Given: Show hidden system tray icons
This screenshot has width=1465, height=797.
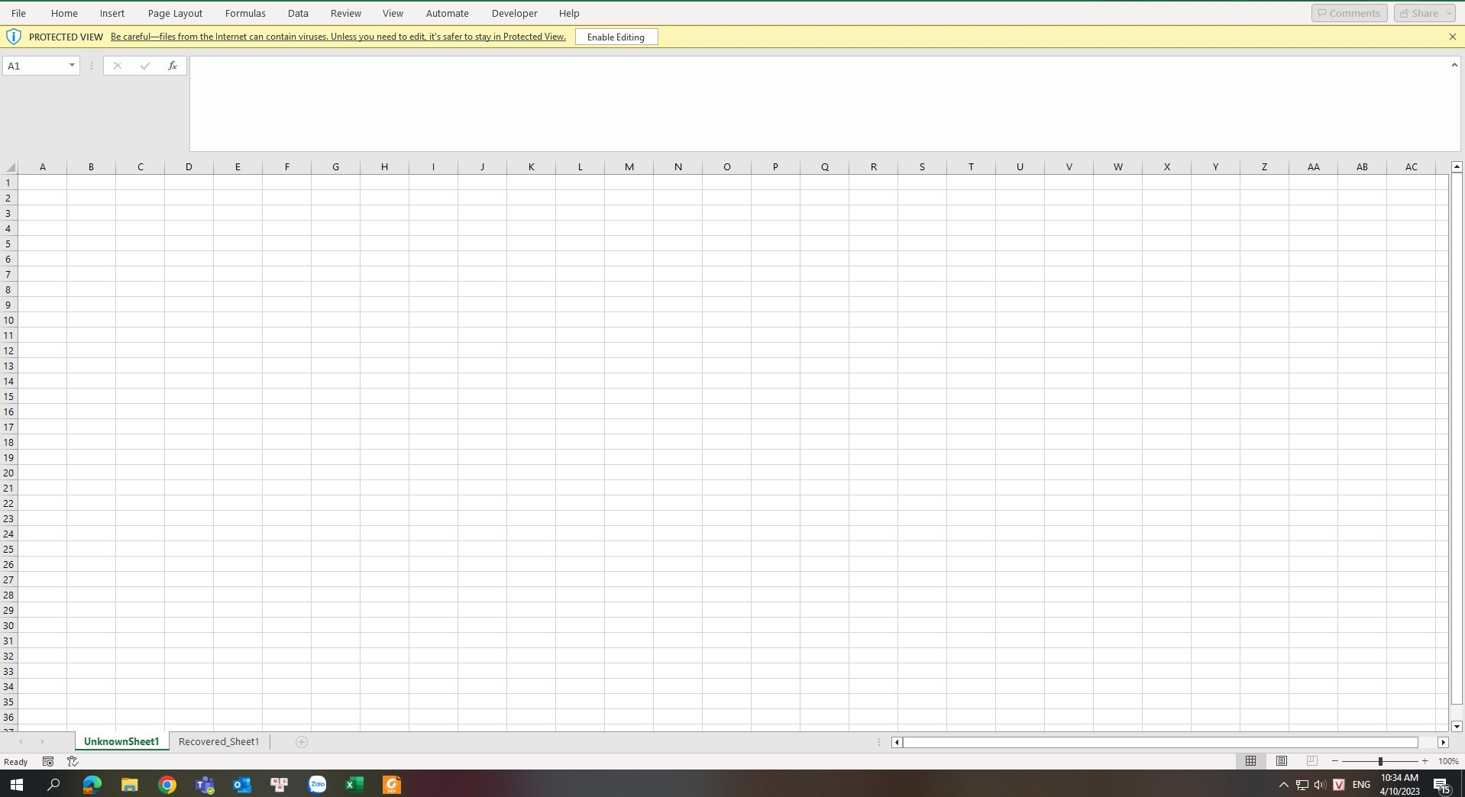Looking at the screenshot, I should pyautogui.click(x=1283, y=785).
